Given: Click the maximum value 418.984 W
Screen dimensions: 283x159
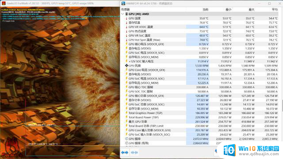Looking at the screenshot, I should click(248, 122).
